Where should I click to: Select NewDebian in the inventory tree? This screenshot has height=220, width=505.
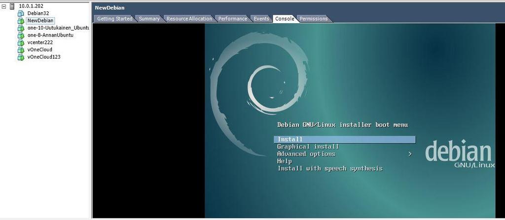click(x=40, y=21)
